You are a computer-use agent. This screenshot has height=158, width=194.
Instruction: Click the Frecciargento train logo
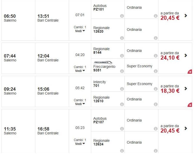pyautogui.click(x=103, y=62)
